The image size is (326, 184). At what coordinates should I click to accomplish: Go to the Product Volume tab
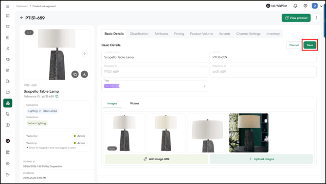click(201, 33)
